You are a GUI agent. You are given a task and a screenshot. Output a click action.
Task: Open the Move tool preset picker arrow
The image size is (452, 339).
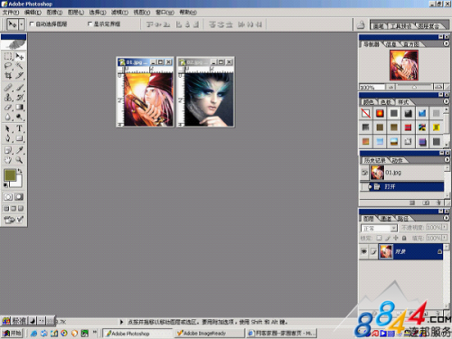click(x=22, y=24)
